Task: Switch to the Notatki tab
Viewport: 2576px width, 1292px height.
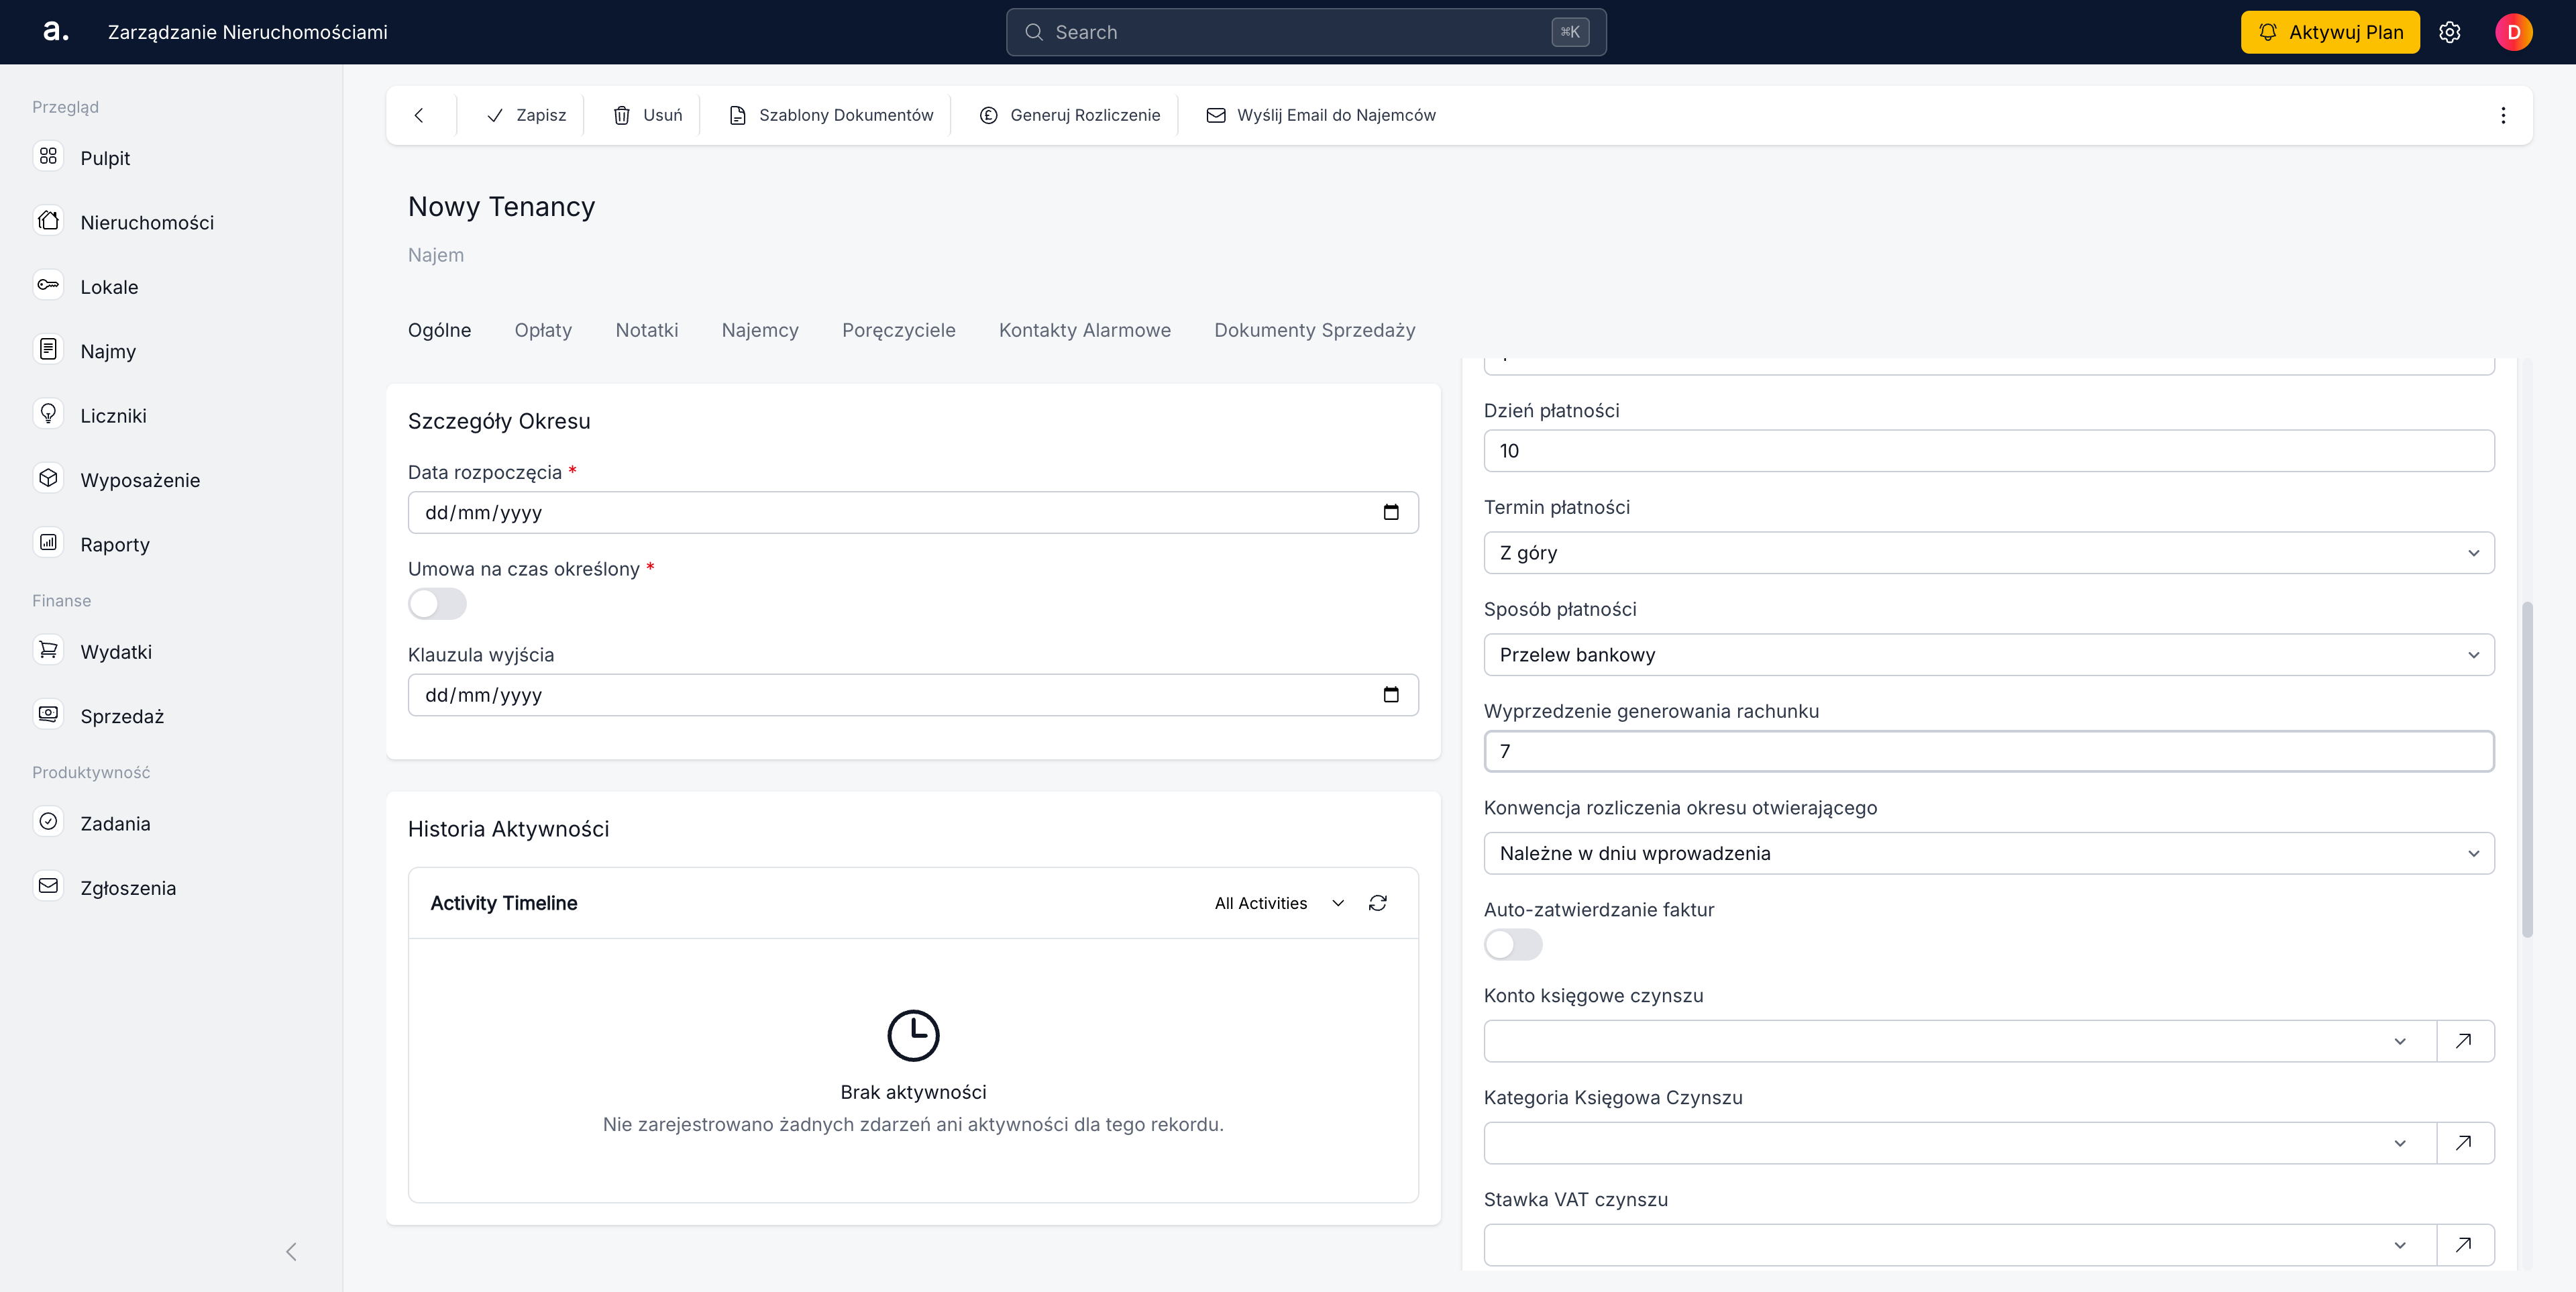Action: pos(646,330)
